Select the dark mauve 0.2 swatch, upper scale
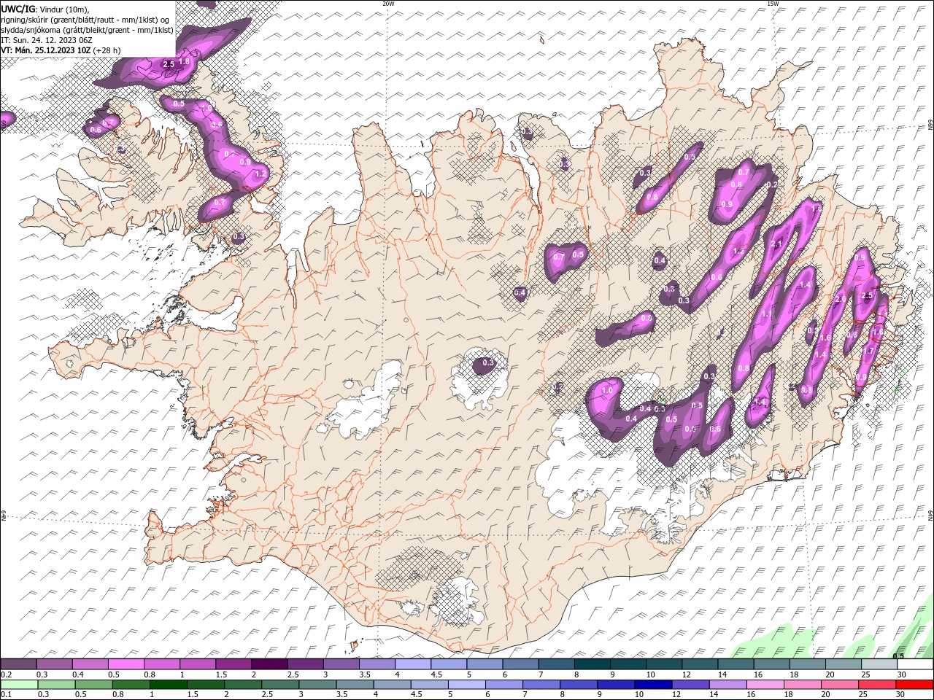This screenshot has width=934, height=700. pos(18,664)
